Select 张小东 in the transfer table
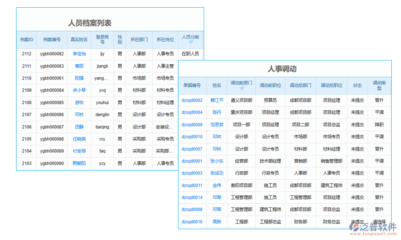401x240 pixels. (x=217, y=161)
